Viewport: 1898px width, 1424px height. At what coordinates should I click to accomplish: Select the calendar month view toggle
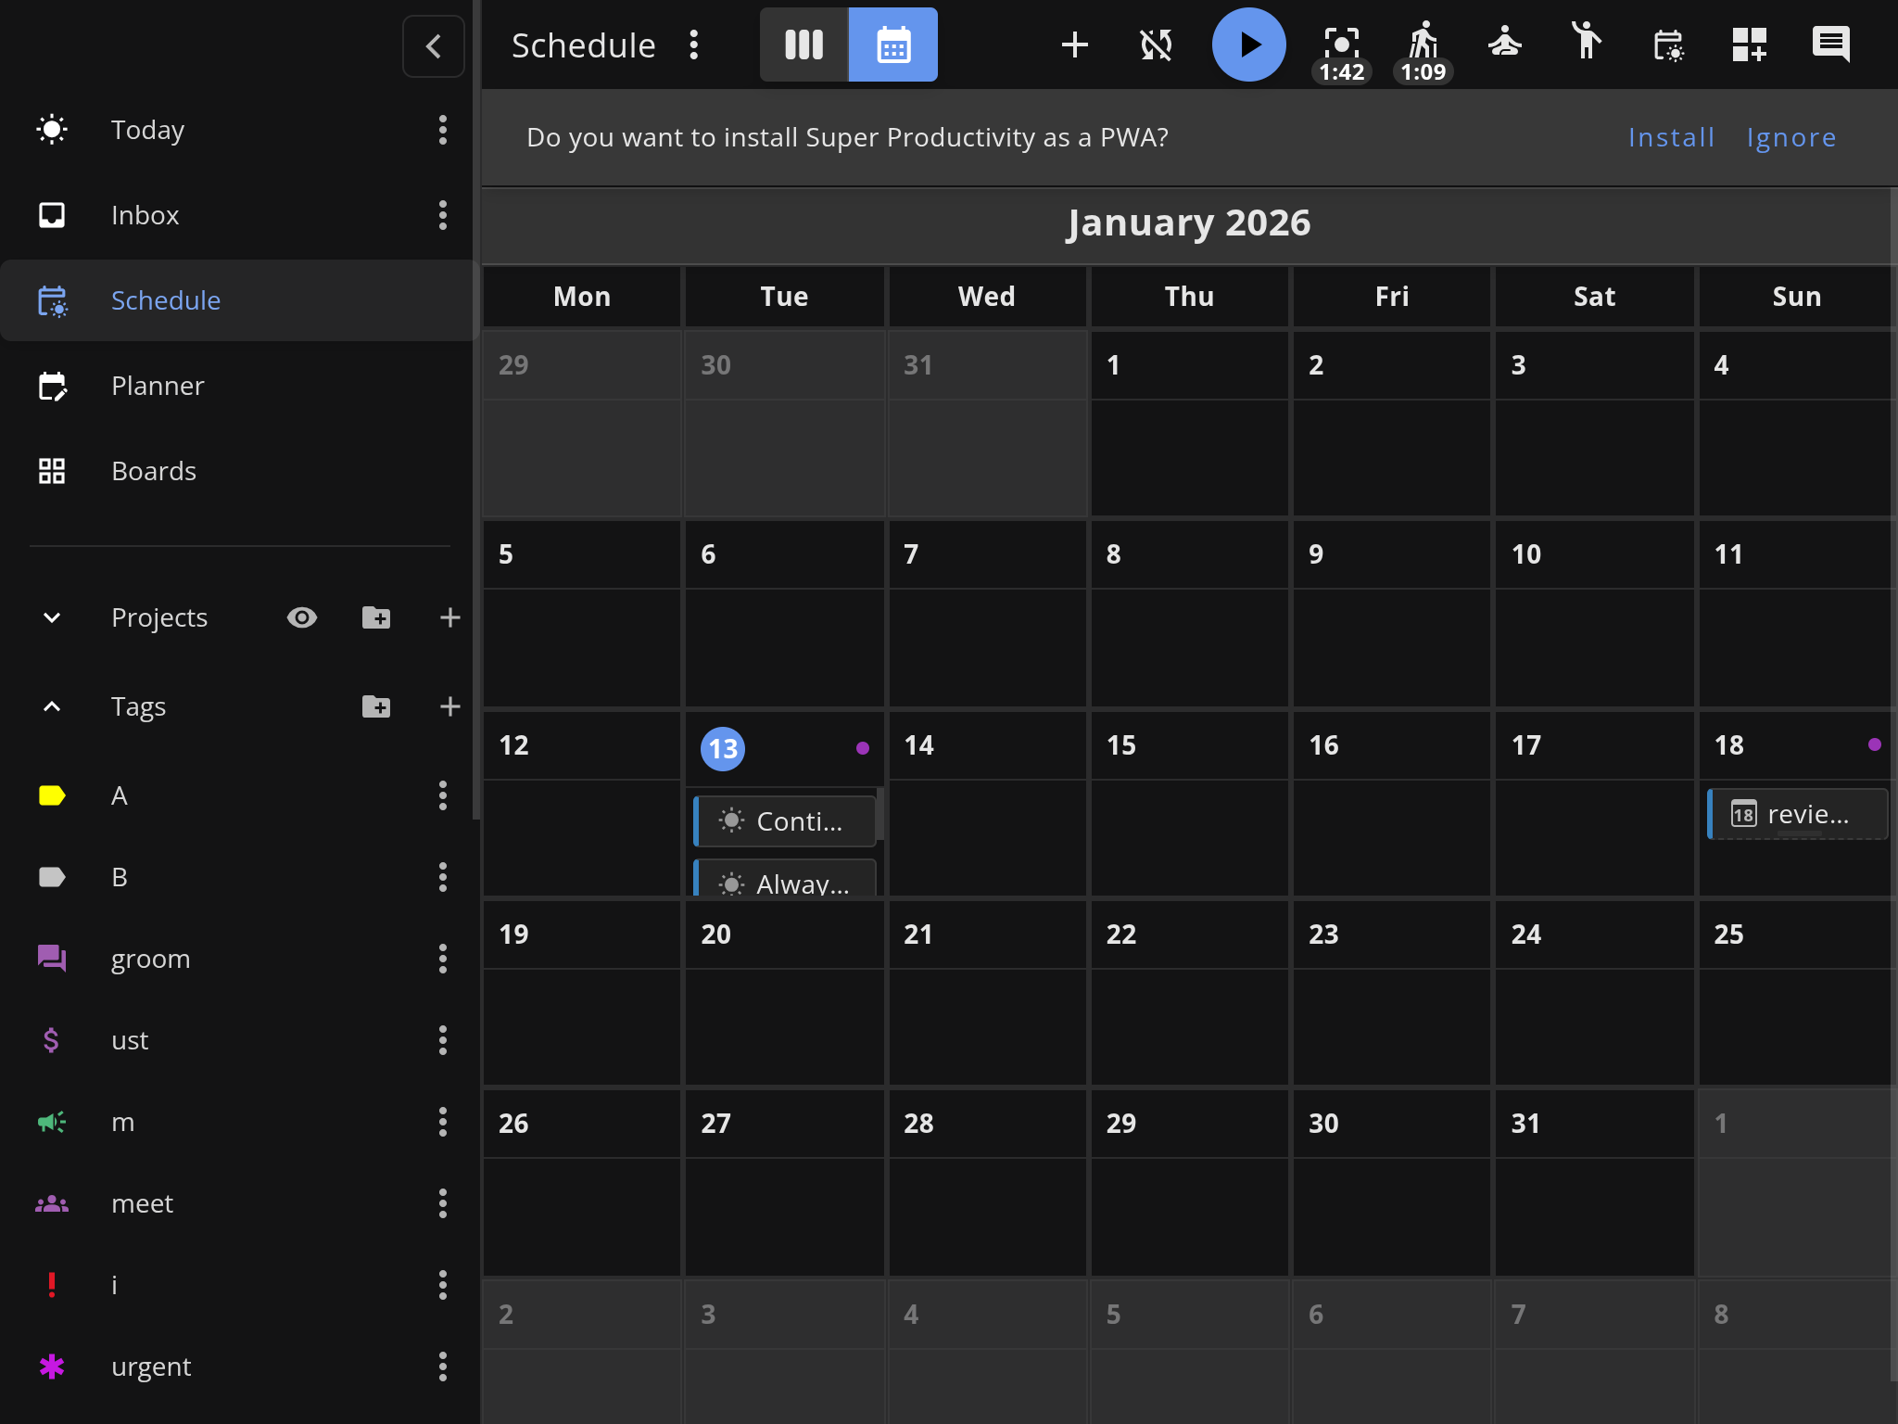click(892, 44)
